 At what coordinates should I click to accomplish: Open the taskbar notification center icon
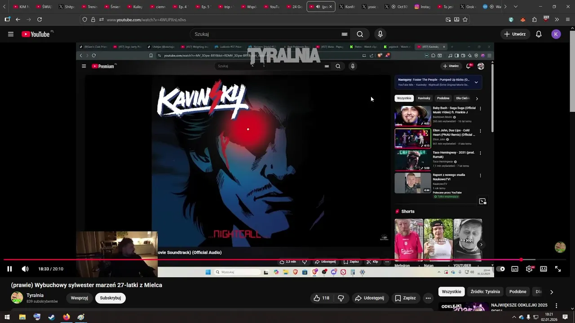click(566, 317)
